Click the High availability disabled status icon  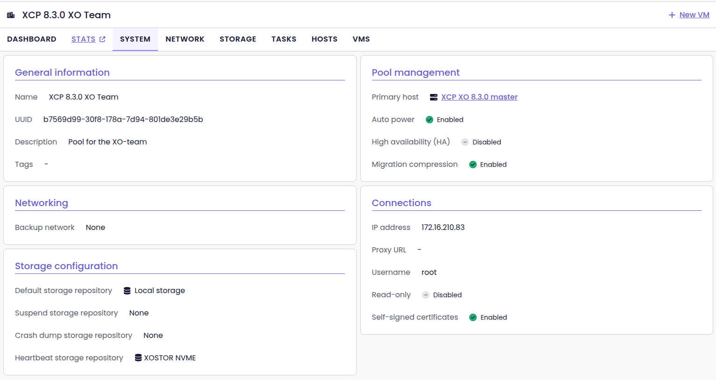[465, 142]
